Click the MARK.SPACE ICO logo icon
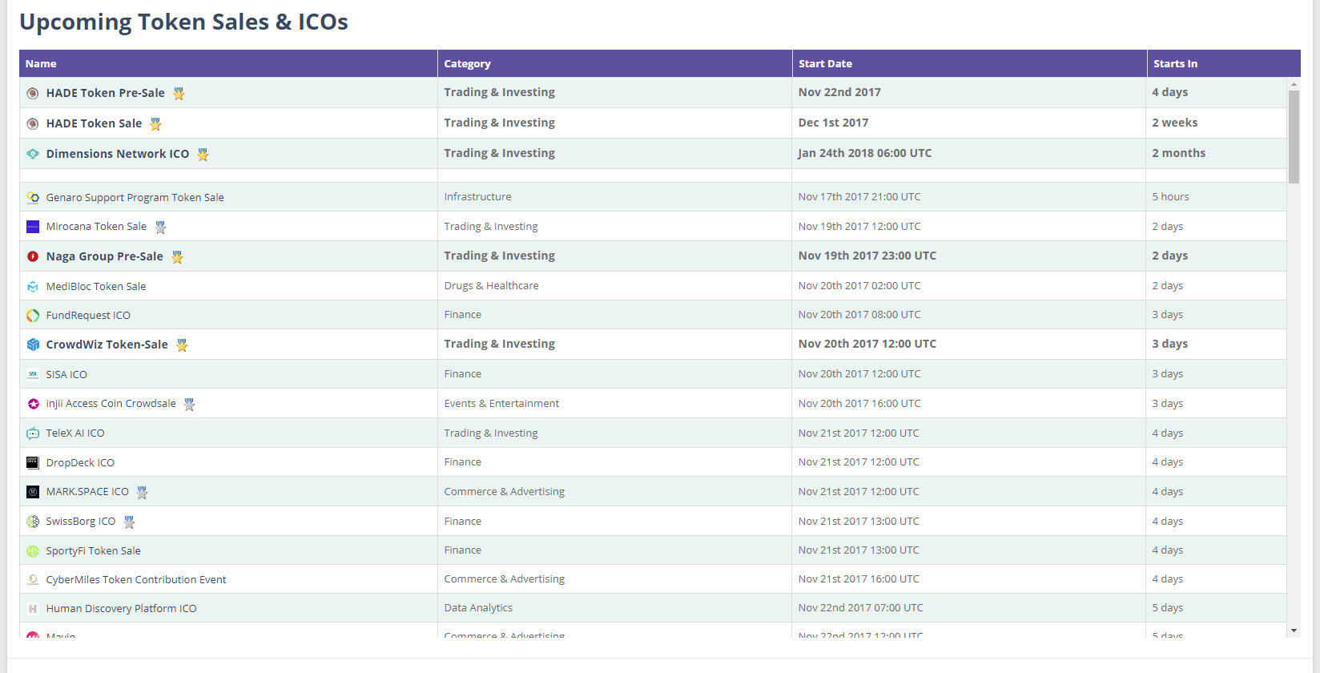Image resolution: width=1320 pixels, height=673 pixels. 33,492
